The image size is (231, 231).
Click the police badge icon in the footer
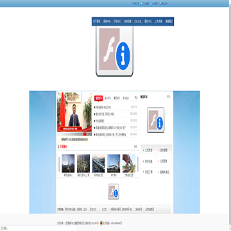pos(101,223)
